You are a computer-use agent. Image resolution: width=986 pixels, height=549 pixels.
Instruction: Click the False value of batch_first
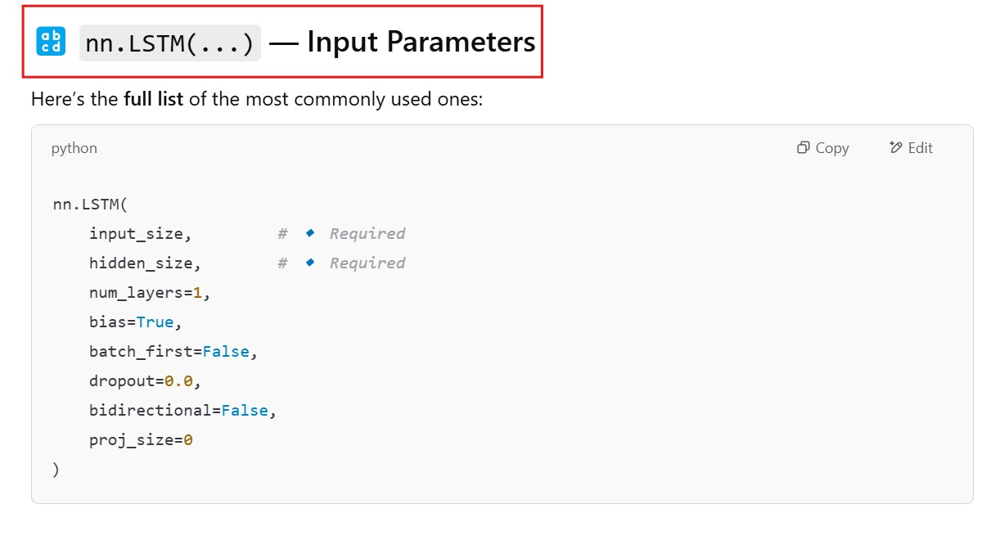pos(225,352)
